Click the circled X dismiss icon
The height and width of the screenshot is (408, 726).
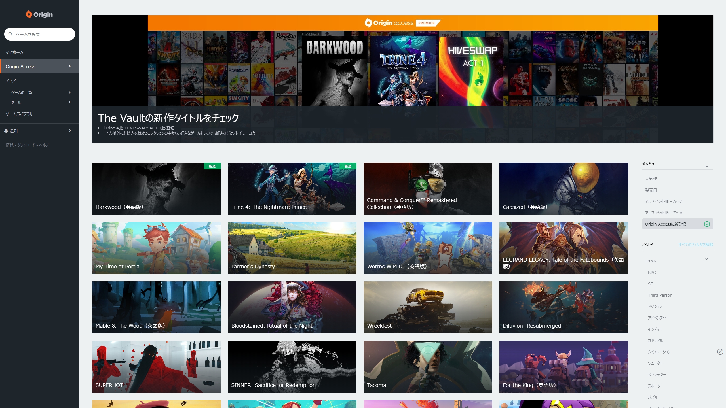(720, 352)
